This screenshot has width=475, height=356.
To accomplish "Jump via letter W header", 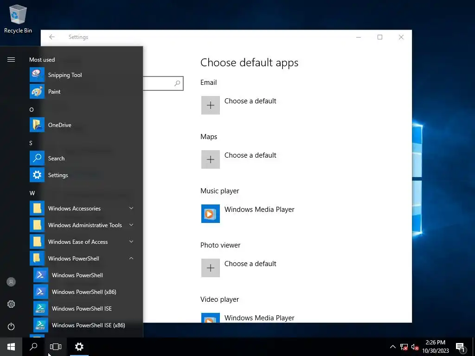I will pos(32,193).
